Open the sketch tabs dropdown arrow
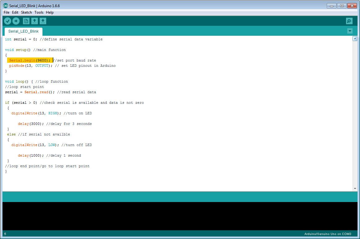The width and height of the screenshot is (360, 239). [350, 31]
